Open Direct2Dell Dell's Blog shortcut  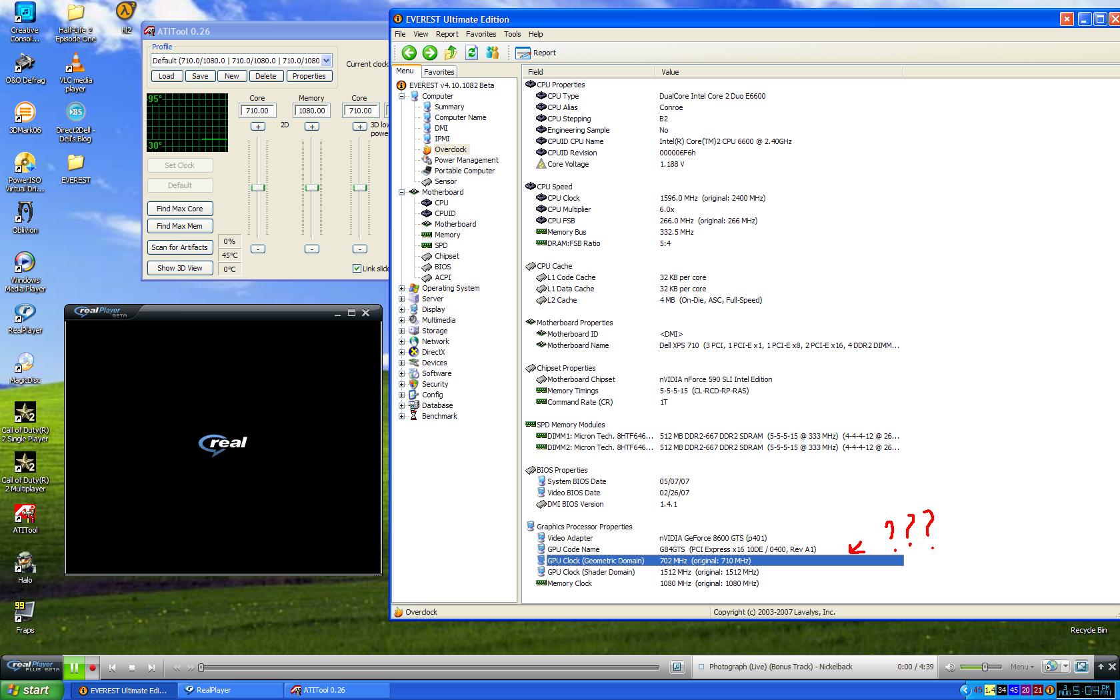75,123
